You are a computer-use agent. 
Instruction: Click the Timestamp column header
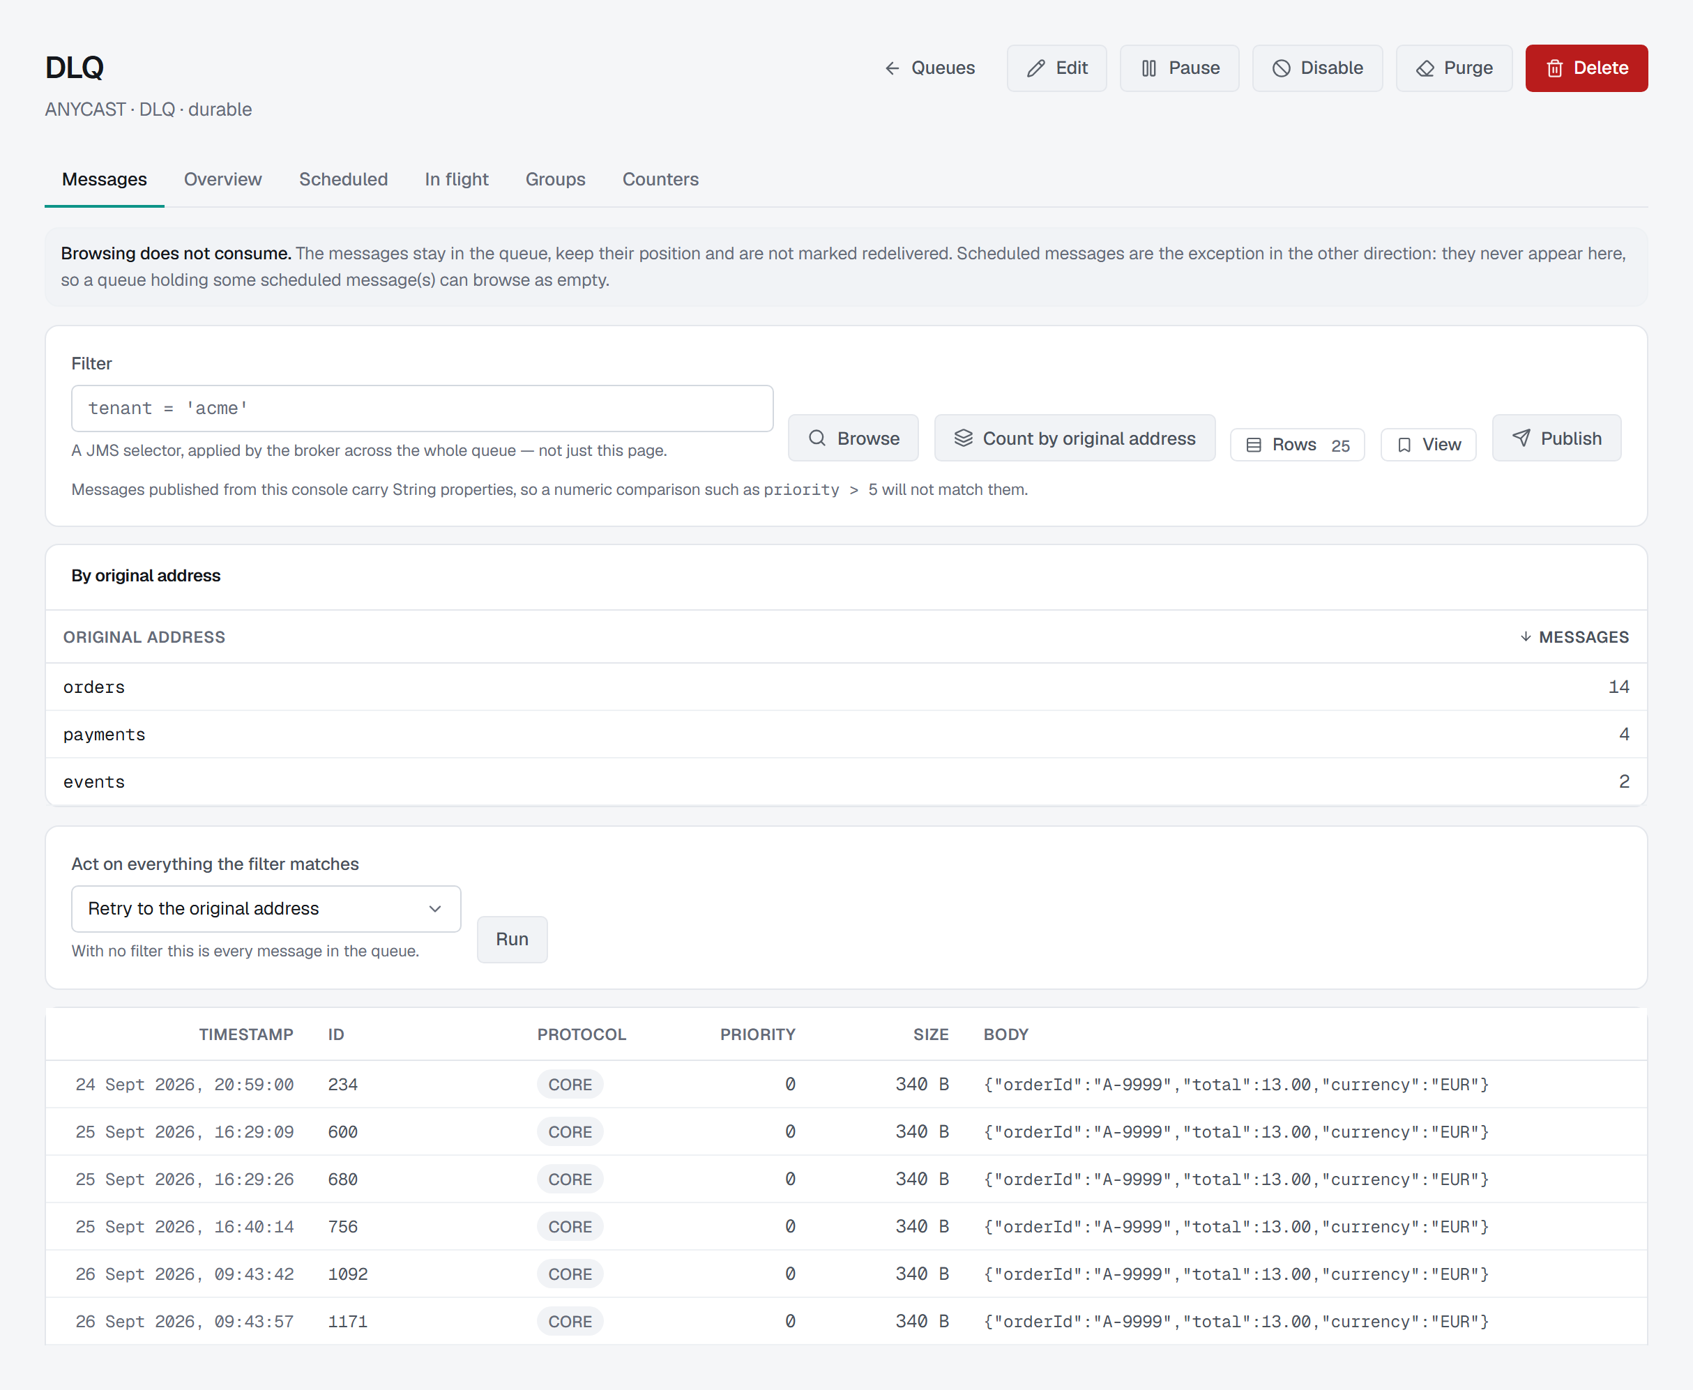tap(246, 1034)
